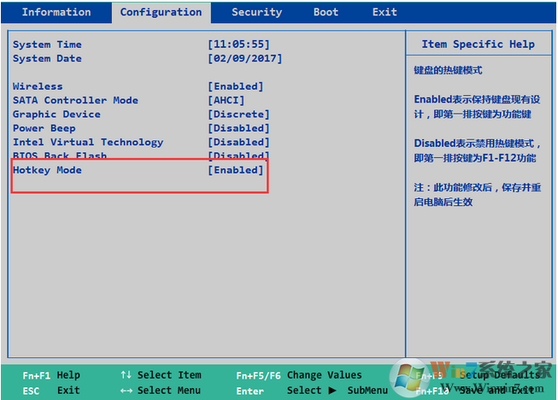
Task: Toggle Intel Virtual Technology Disabled value
Action: pyautogui.click(x=238, y=143)
